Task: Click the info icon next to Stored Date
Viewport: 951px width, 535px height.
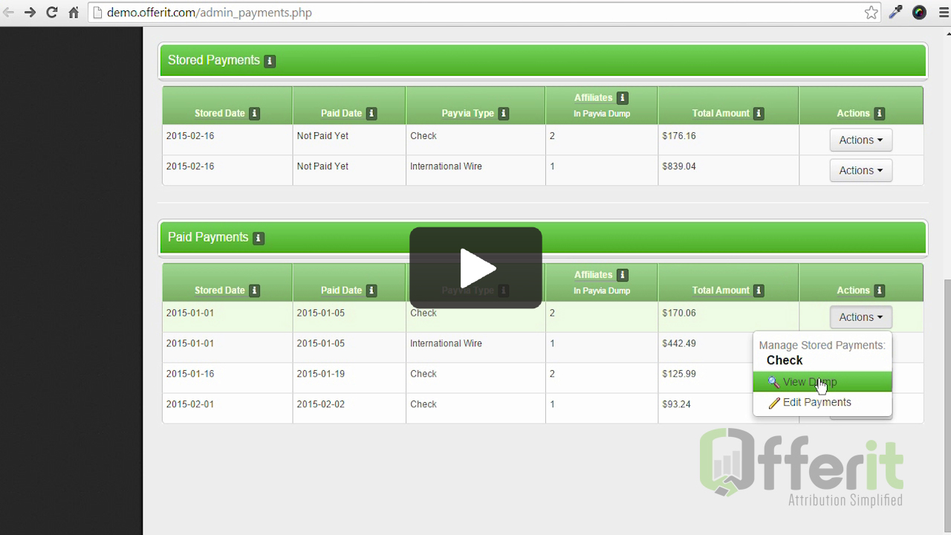Action: pyautogui.click(x=254, y=113)
